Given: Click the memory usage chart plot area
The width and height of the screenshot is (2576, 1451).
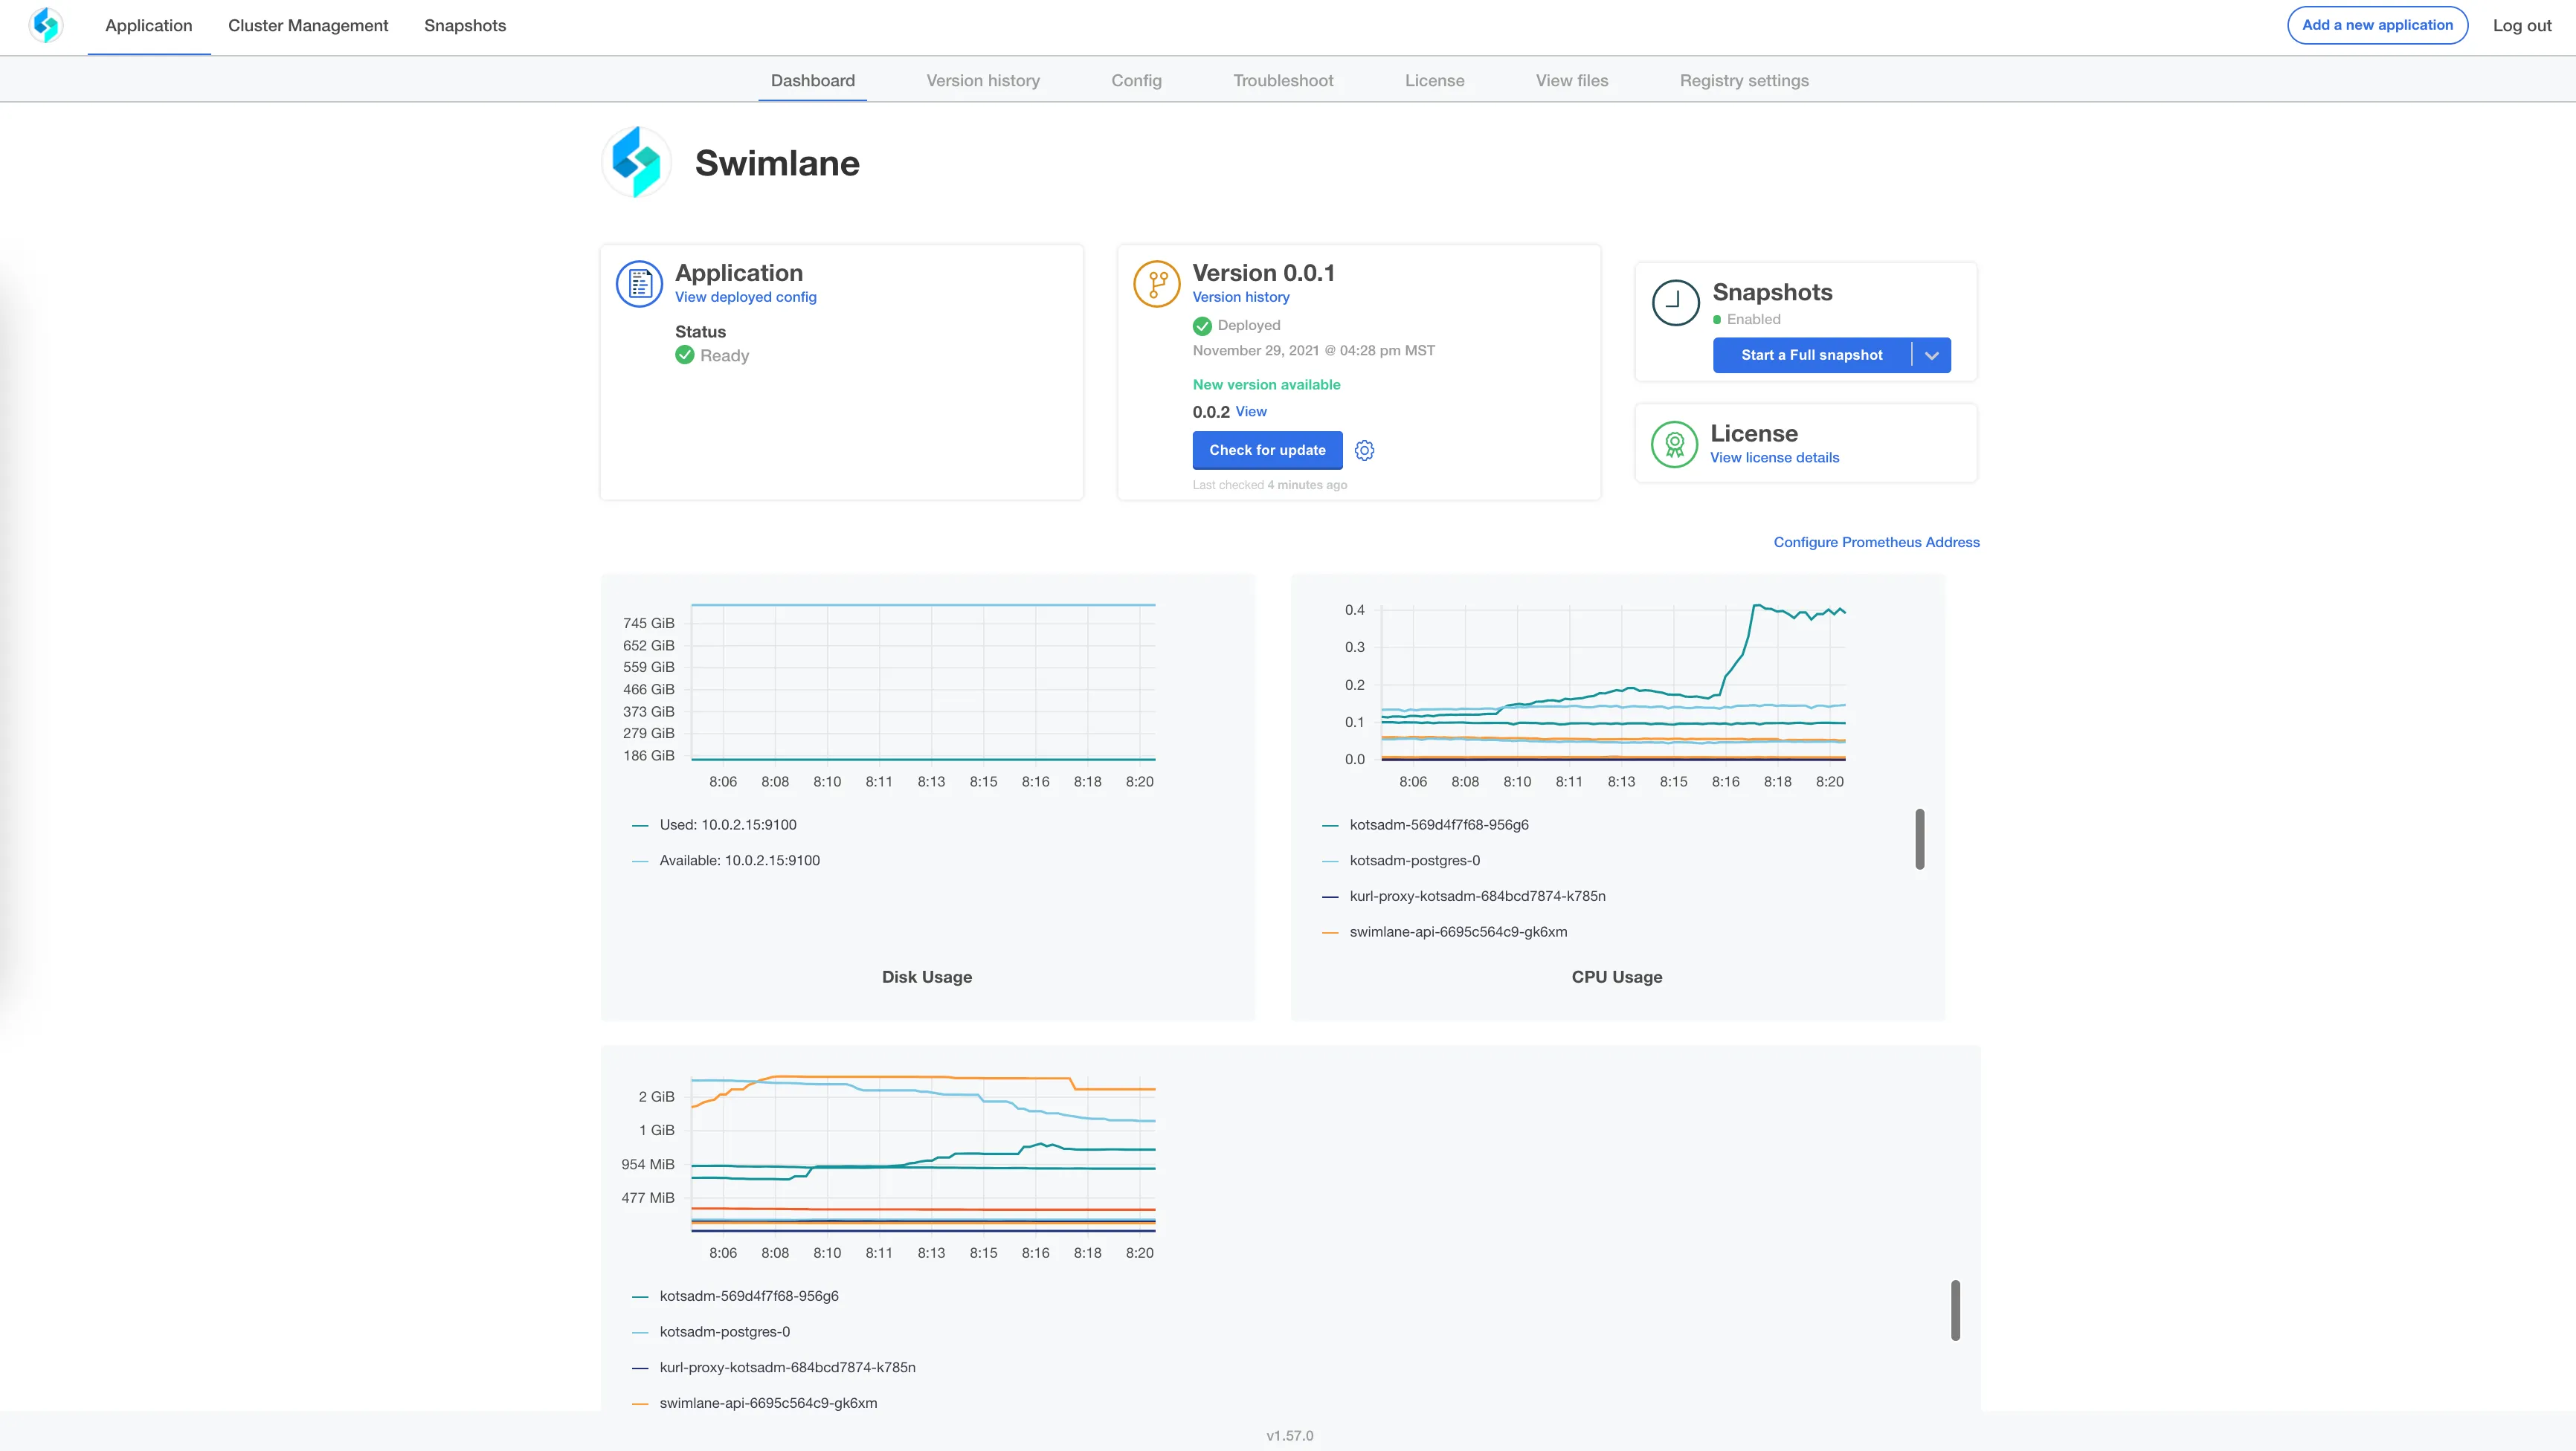Looking at the screenshot, I should 923,1153.
